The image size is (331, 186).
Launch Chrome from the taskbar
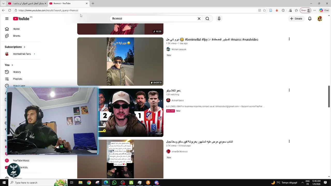point(89,183)
